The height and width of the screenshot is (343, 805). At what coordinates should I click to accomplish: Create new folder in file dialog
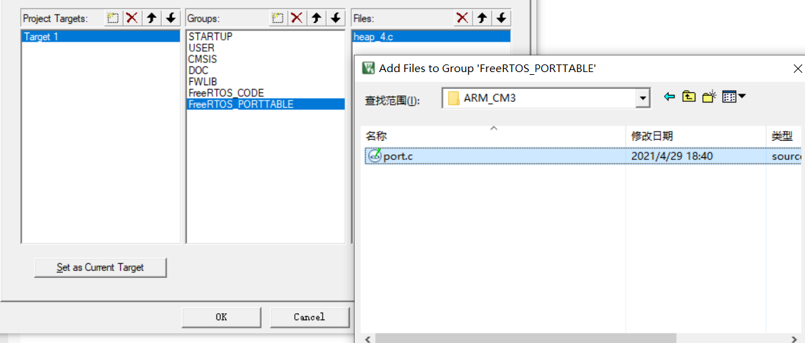point(709,96)
